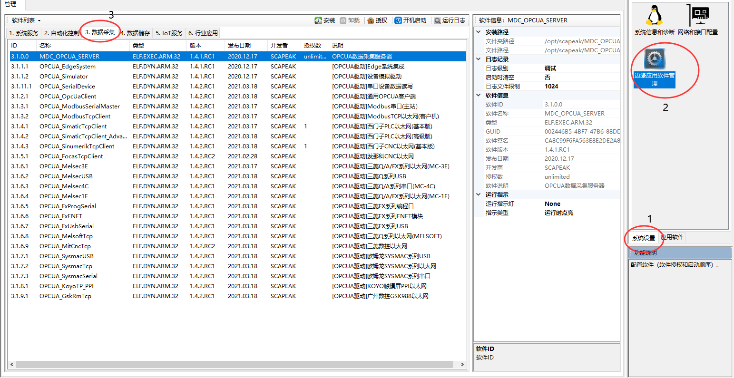
Task: Select the OPCUA_FxProgSerial row
Action: (x=237, y=206)
